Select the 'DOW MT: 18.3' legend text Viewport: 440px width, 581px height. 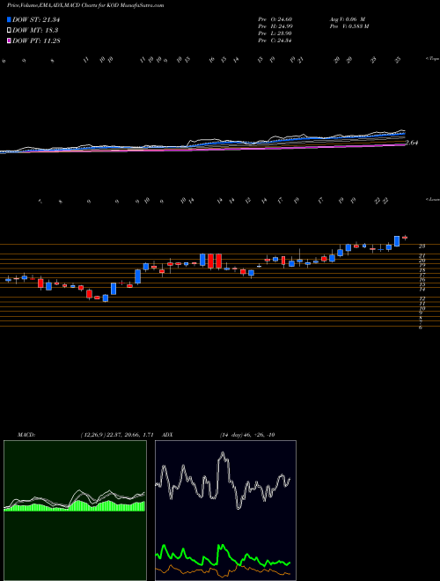(35, 31)
